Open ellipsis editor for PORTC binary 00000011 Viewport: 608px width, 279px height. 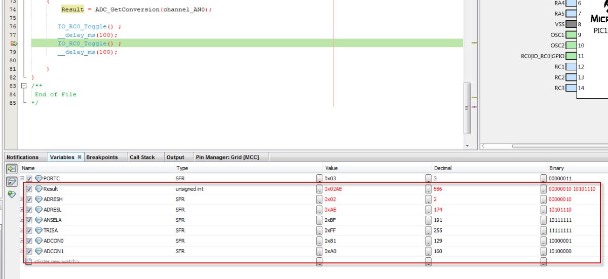point(544,178)
